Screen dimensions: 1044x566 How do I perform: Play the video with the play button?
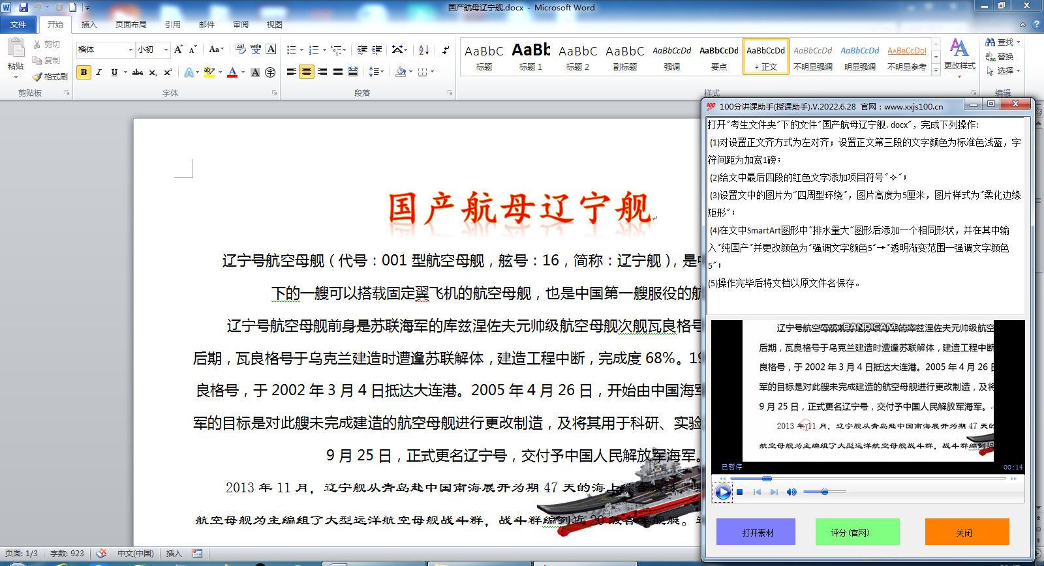click(x=723, y=492)
